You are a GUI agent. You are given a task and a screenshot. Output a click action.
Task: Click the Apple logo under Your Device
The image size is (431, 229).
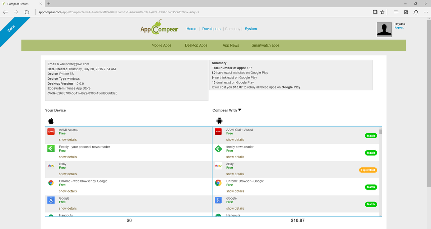coord(51,121)
